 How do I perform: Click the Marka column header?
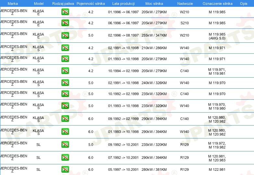point(13,4)
